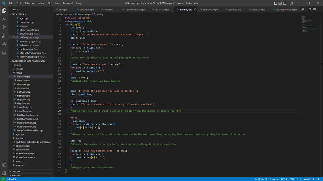Change indentation via Spaces: 4
The width and height of the screenshot is (323, 181).
274,179
